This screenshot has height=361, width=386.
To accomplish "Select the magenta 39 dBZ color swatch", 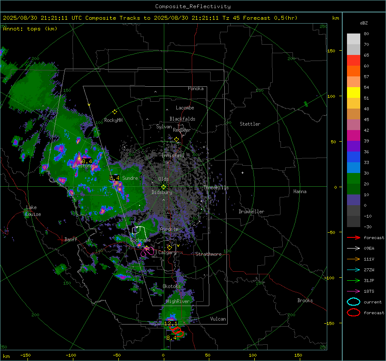I will pyautogui.click(x=353, y=135).
